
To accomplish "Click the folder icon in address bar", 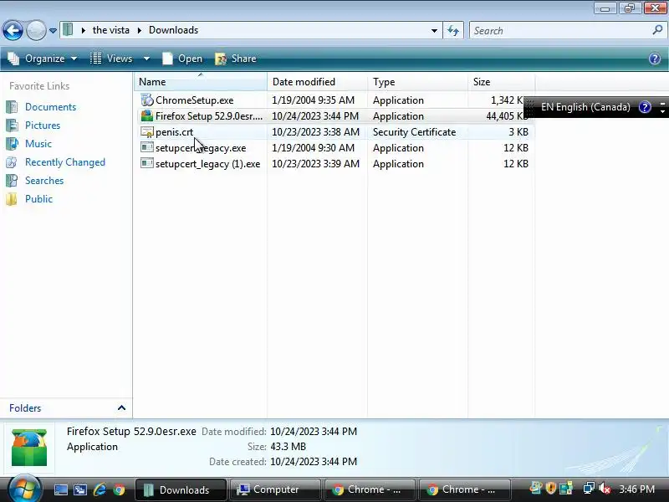I will (68, 30).
